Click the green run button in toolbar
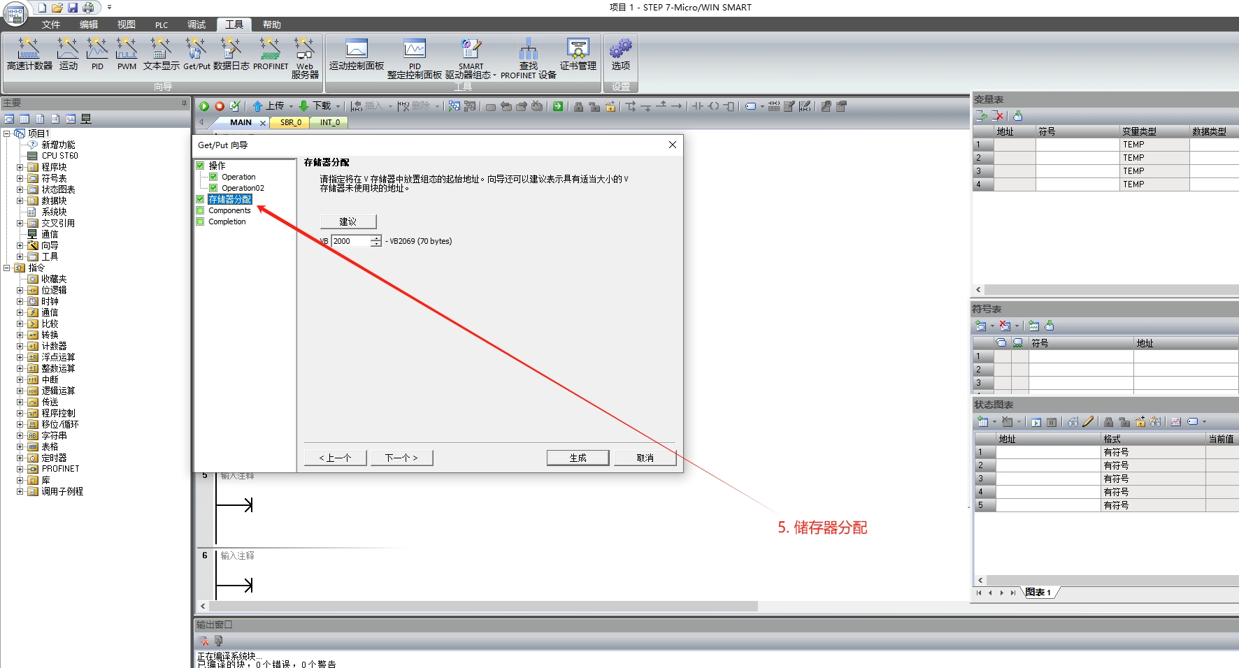 pyautogui.click(x=204, y=106)
